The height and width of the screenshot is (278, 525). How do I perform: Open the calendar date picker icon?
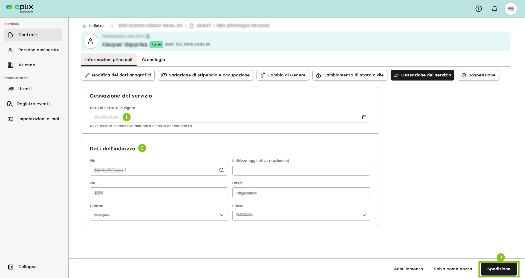[x=364, y=117]
